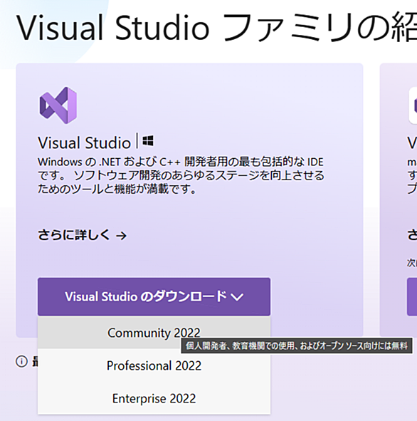
Task: Click the Visual Studio card heading text
Action: click(x=84, y=142)
